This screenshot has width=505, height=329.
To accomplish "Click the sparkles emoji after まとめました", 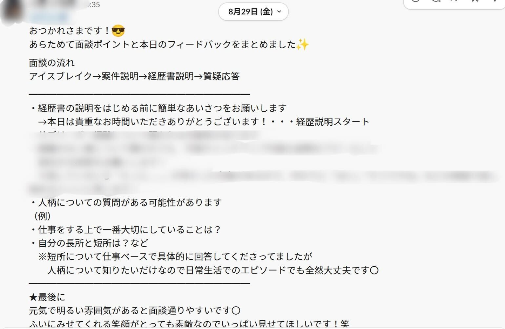I will (302, 44).
